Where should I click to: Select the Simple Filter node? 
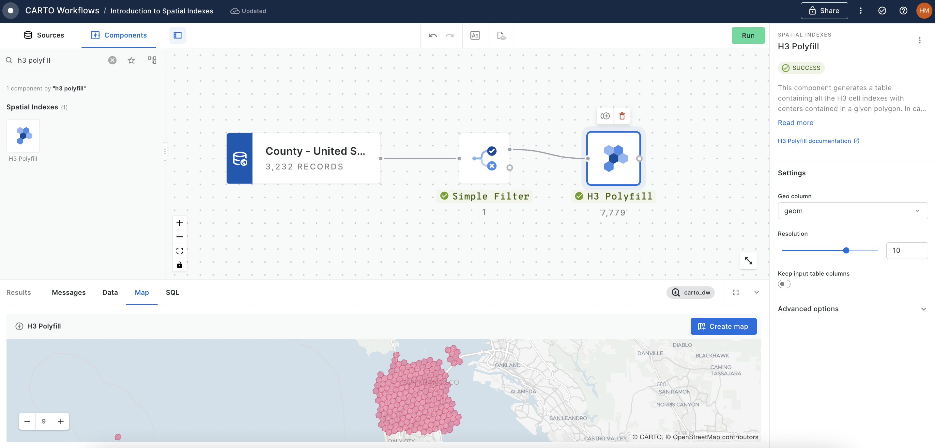[x=484, y=158]
